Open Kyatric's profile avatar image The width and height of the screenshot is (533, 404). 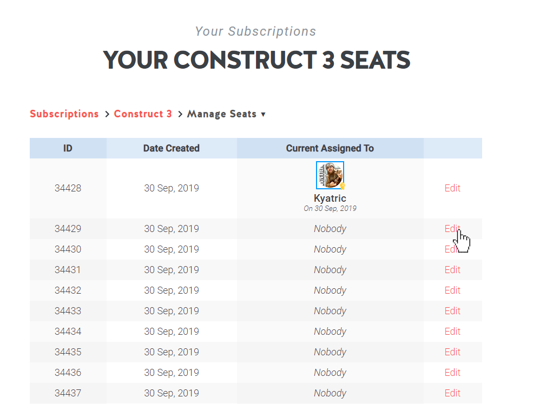(330, 175)
